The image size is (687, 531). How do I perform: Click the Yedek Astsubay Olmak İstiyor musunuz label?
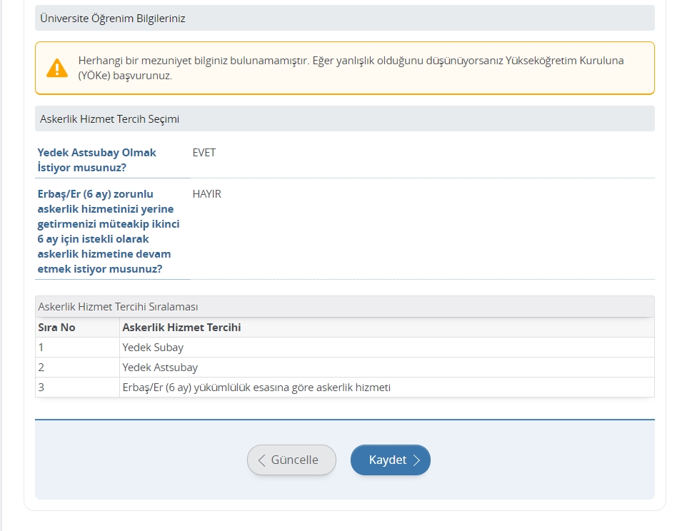tap(97, 160)
